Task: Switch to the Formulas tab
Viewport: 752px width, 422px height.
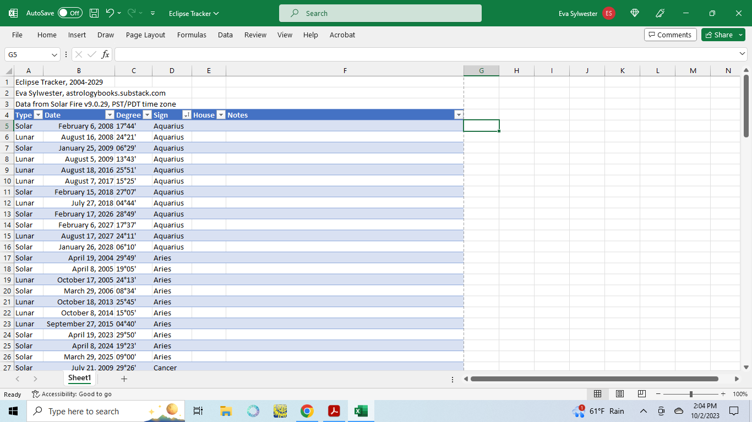Action: [192, 35]
